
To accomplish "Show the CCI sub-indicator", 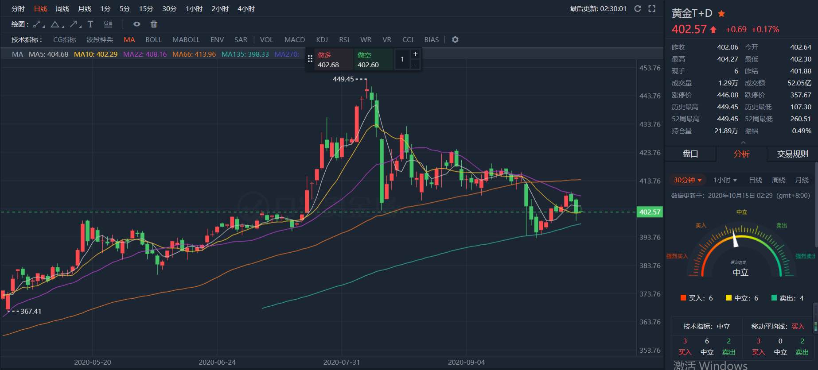I will 408,40.
